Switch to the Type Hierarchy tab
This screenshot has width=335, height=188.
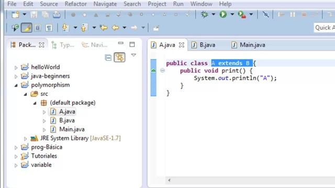coord(63,45)
